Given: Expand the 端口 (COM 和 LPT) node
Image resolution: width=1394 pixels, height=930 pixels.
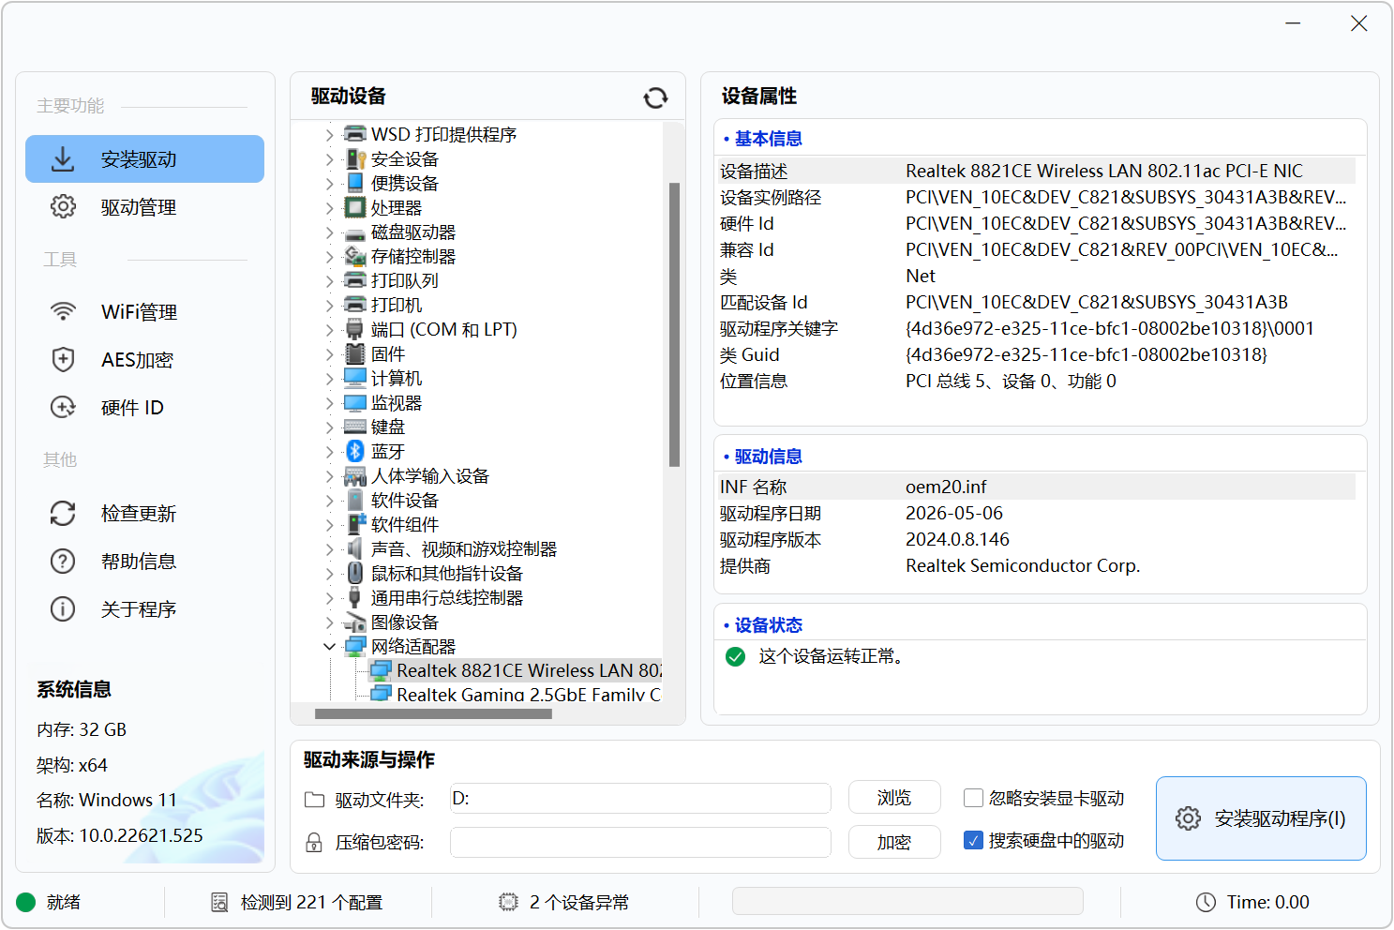Looking at the screenshot, I should [x=329, y=330].
